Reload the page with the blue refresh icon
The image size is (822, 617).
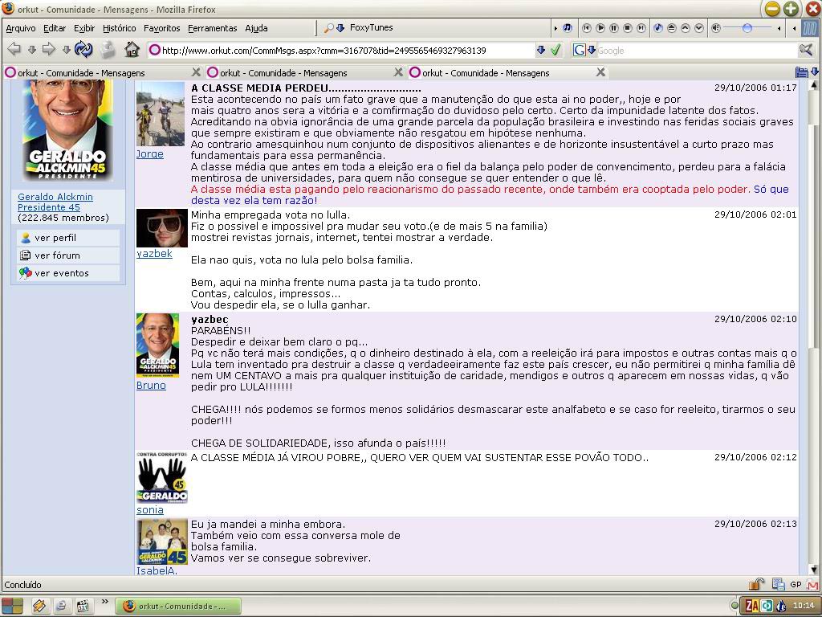83,49
